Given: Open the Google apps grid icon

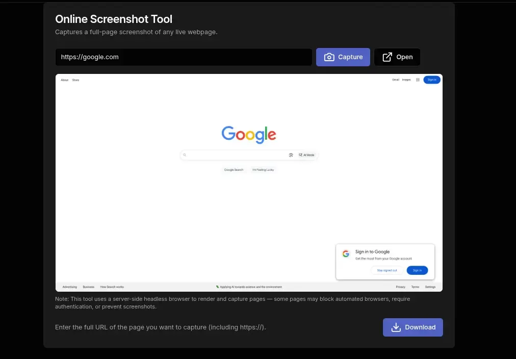Looking at the screenshot, I should 417,80.
